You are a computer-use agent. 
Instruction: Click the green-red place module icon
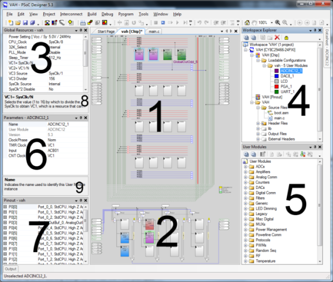coord(303,155)
